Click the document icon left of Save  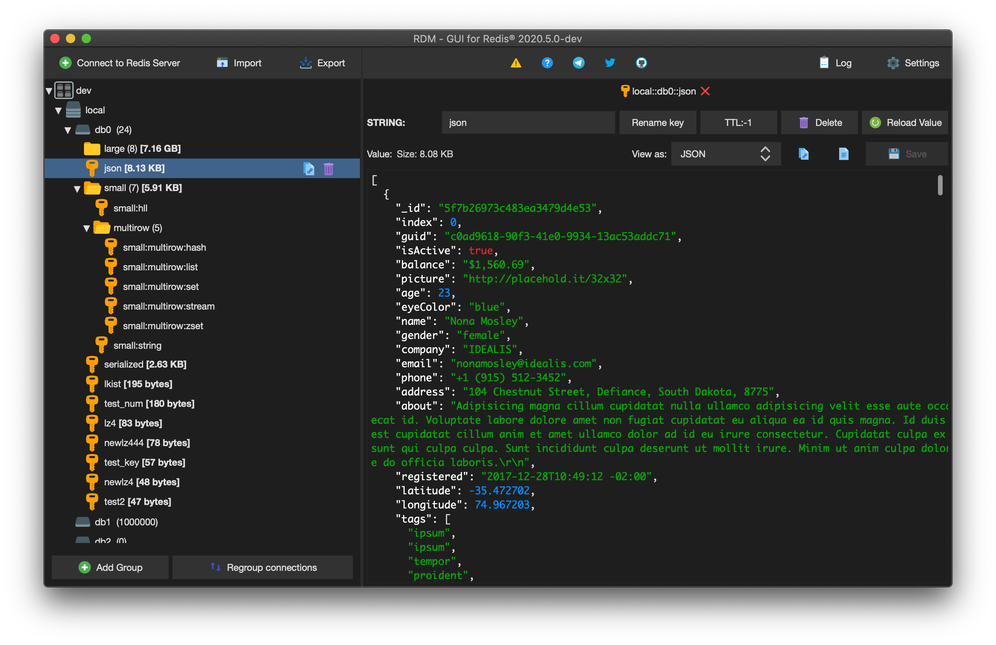[843, 154]
